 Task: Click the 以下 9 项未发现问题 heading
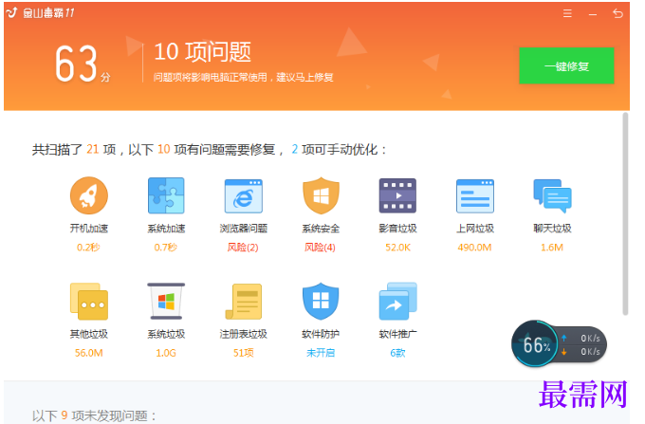94,415
